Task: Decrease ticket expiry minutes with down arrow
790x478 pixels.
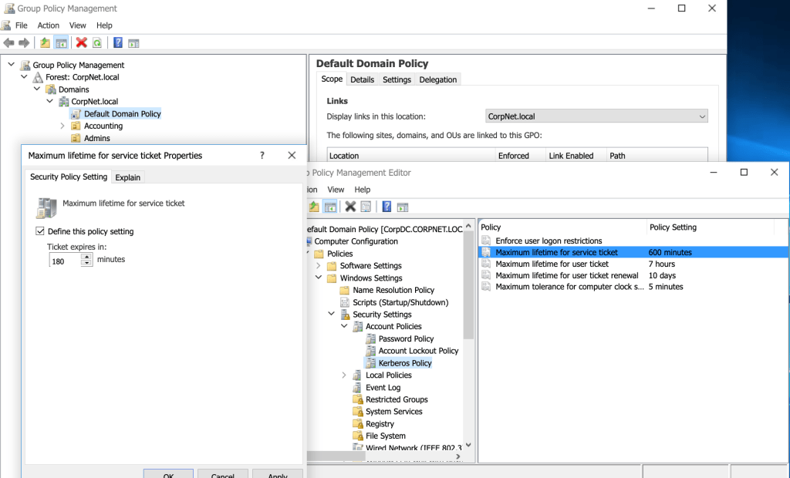Action: [86, 264]
